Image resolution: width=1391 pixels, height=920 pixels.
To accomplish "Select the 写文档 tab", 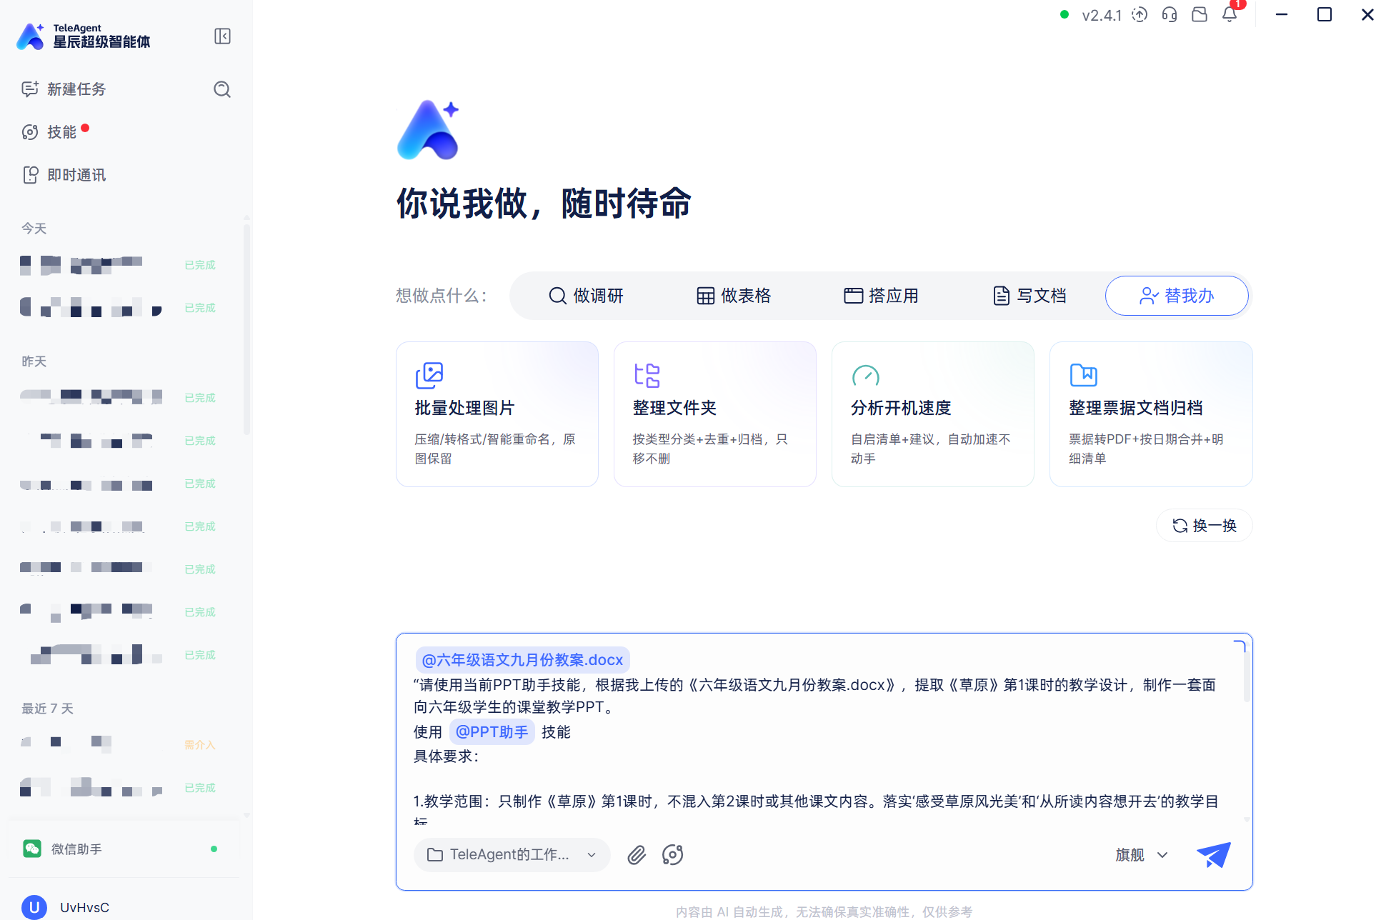I will coord(1029,296).
